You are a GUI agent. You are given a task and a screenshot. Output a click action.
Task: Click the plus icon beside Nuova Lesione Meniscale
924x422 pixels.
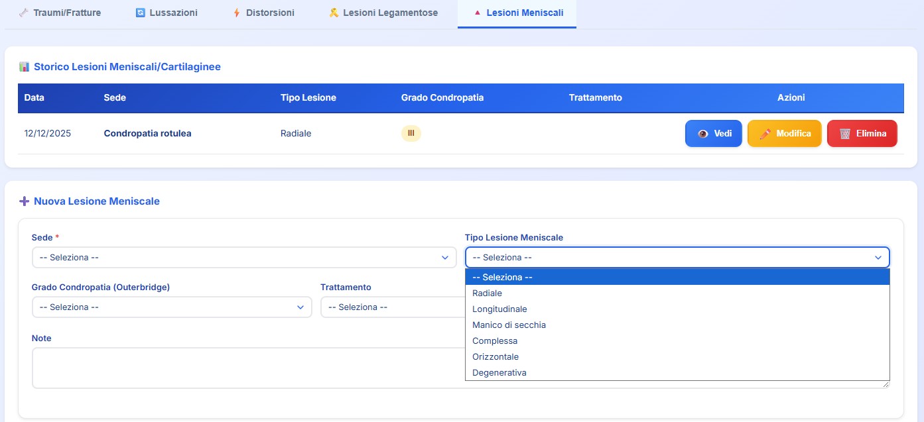coord(25,201)
